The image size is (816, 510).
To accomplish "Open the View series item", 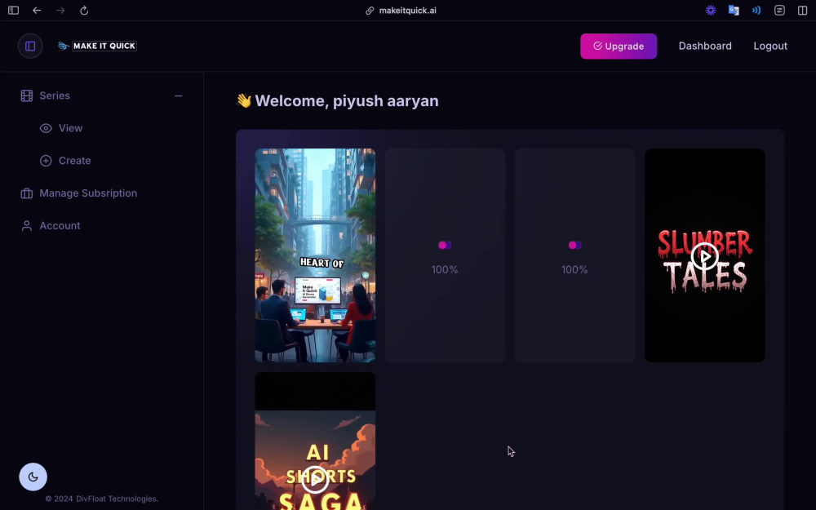I will pyautogui.click(x=70, y=128).
